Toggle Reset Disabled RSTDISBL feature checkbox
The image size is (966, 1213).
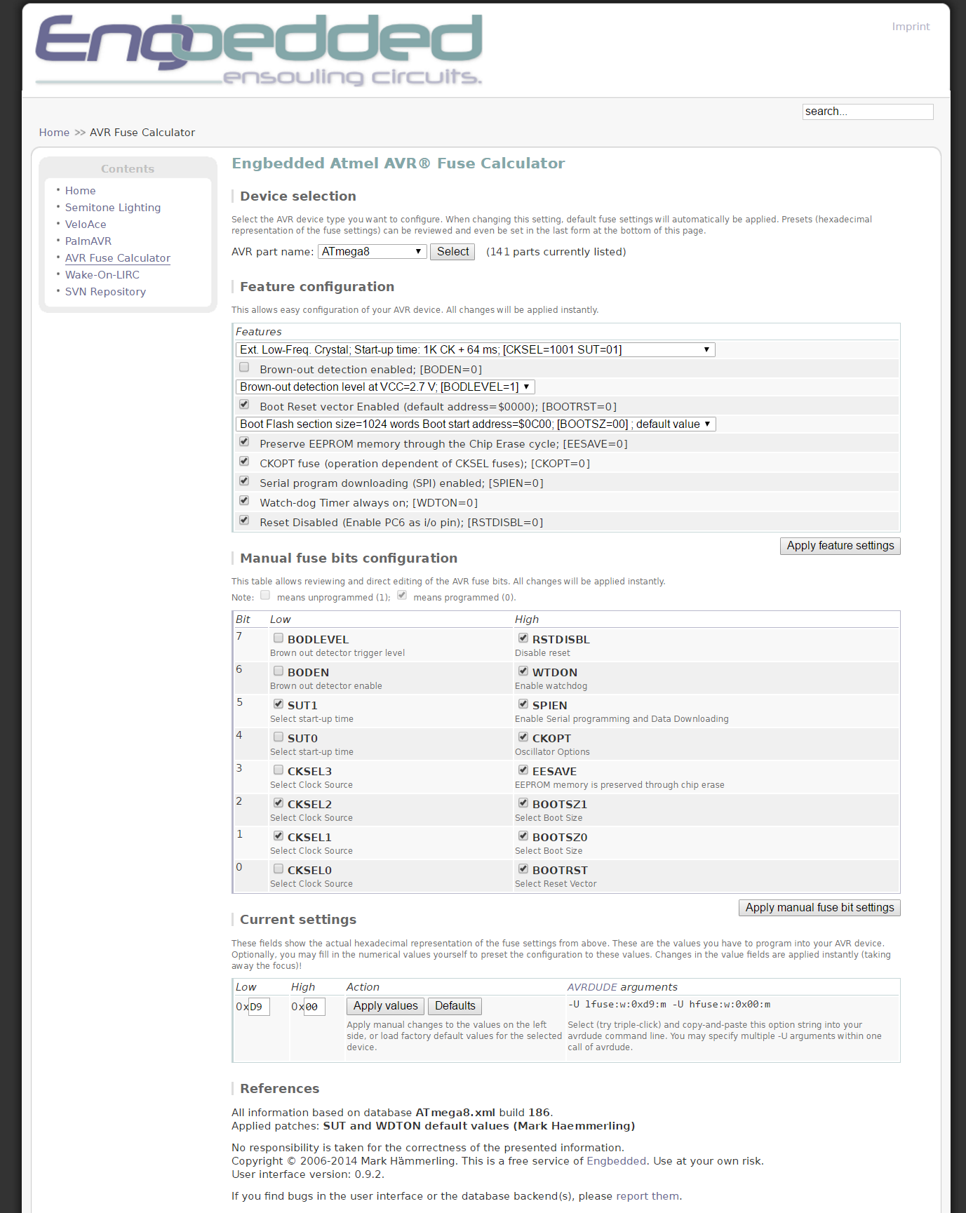pos(244,521)
